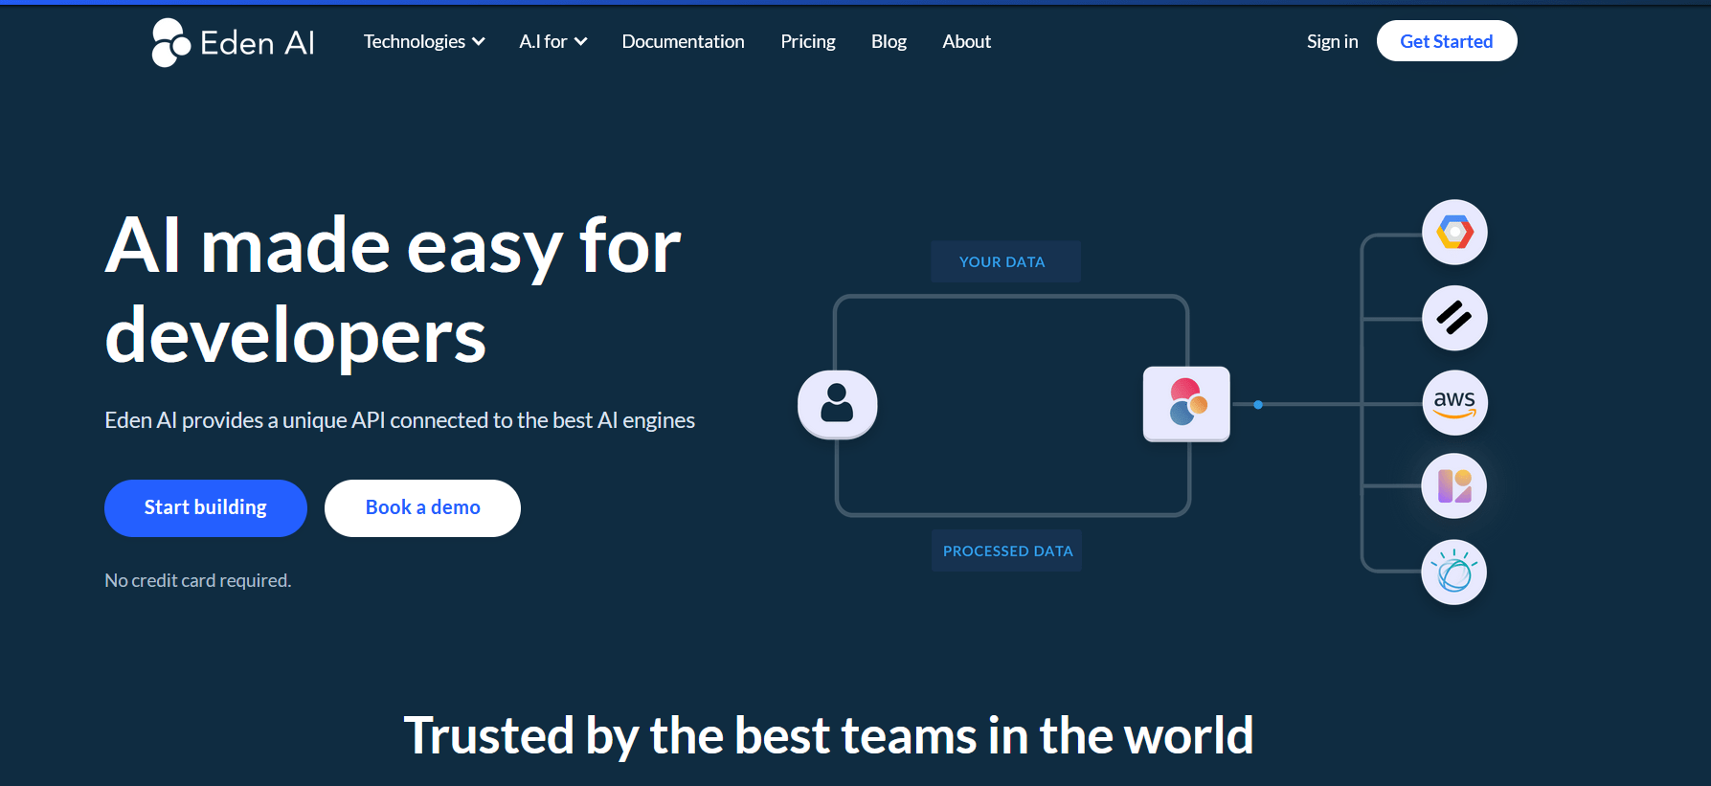Screen dimensions: 1711x786
Task: Click 'Trusted by the best teams' heading
Action: coord(828,735)
